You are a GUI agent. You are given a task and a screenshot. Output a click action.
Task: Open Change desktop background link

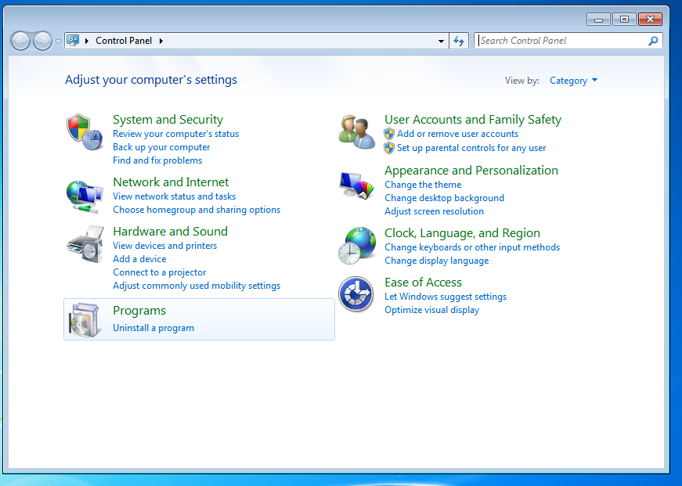point(444,198)
